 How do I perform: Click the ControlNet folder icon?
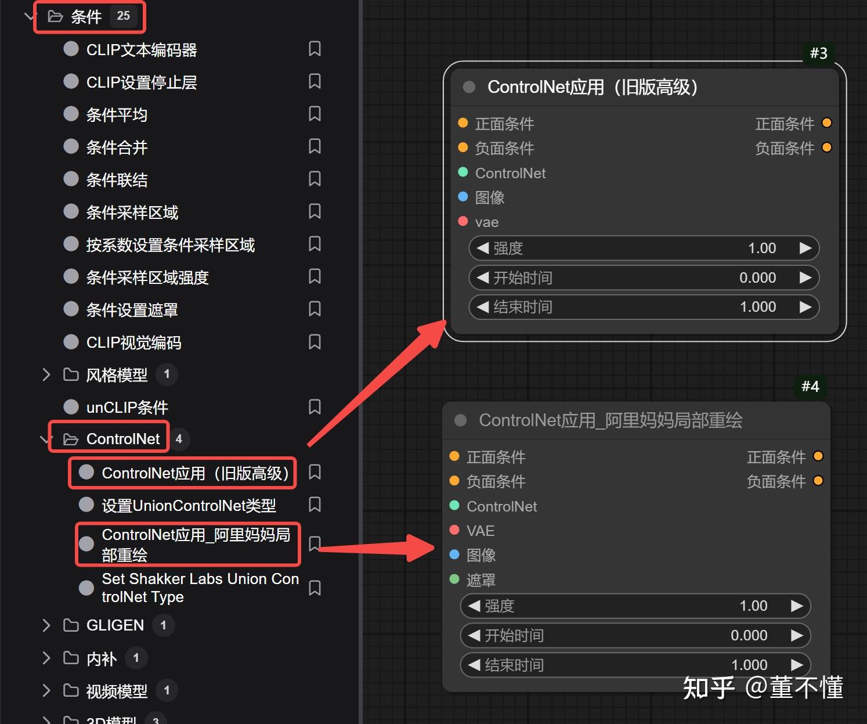[x=70, y=438]
